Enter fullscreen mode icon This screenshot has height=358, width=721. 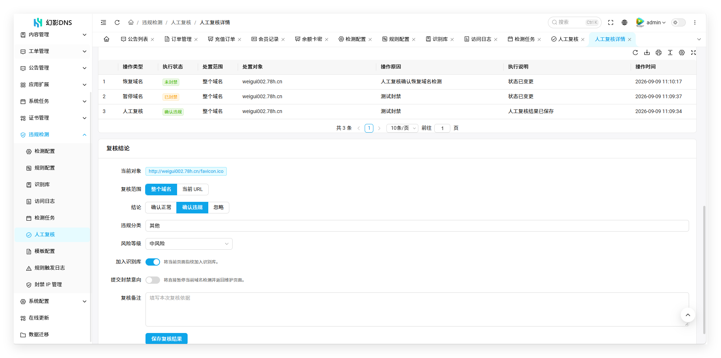(x=611, y=22)
